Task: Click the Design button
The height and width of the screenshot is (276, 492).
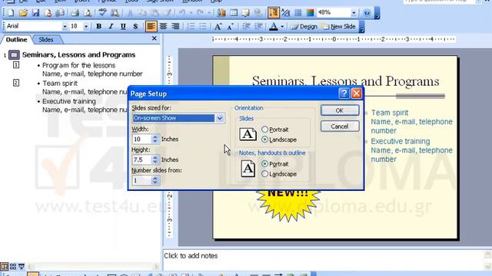Action: coord(304,27)
